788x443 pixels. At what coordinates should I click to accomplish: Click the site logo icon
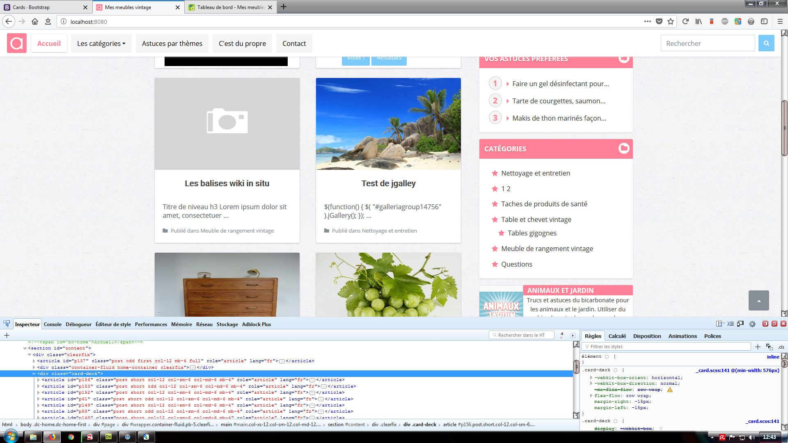[17, 43]
